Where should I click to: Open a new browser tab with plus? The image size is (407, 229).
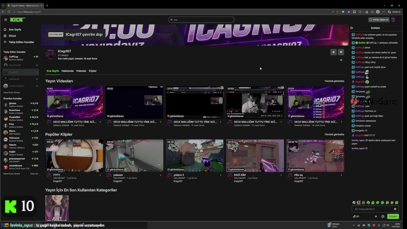click(47, 5)
